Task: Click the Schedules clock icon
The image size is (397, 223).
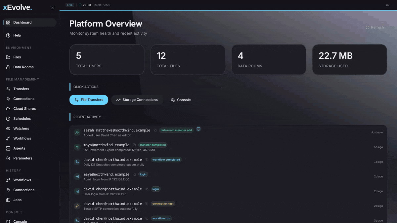Action: [x=8, y=119]
